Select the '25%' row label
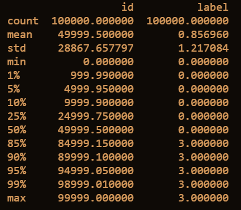241x210 pixels. click(16, 116)
